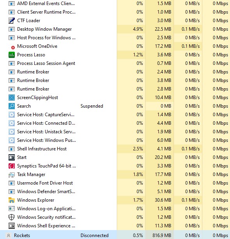Select the Service Host: CaptureService gear icon
The image size is (230, 239).
point(12,115)
